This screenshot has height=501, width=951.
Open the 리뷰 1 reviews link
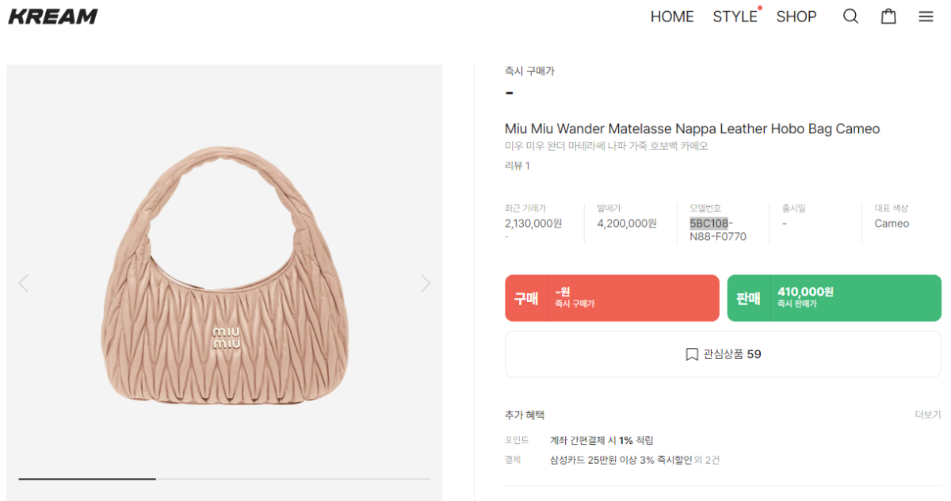(517, 166)
